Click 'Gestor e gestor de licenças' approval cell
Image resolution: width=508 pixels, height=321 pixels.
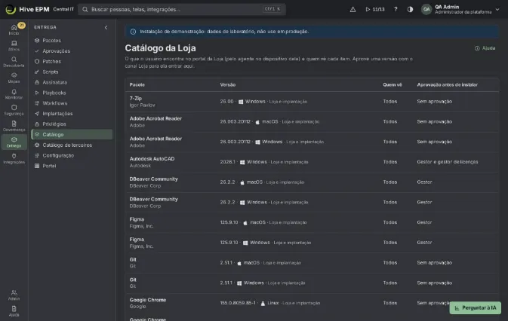point(448,162)
